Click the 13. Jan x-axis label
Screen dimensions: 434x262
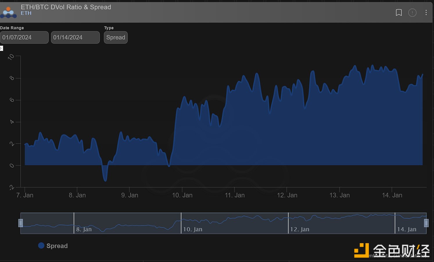point(340,195)
